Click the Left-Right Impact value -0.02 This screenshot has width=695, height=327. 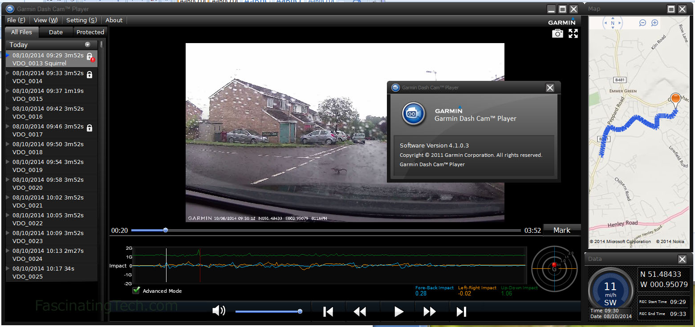coord(465,293)
